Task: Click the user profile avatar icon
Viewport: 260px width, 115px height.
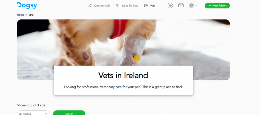Action: [x=192, y=5]
